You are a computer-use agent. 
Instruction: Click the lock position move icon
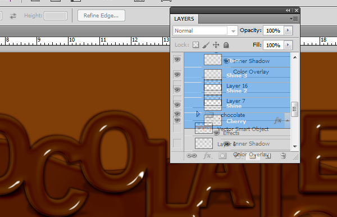[216, 45]
